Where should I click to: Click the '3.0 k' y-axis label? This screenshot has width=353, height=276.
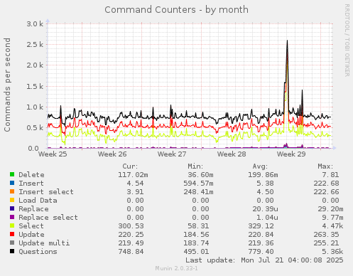(x=35, y=23)
